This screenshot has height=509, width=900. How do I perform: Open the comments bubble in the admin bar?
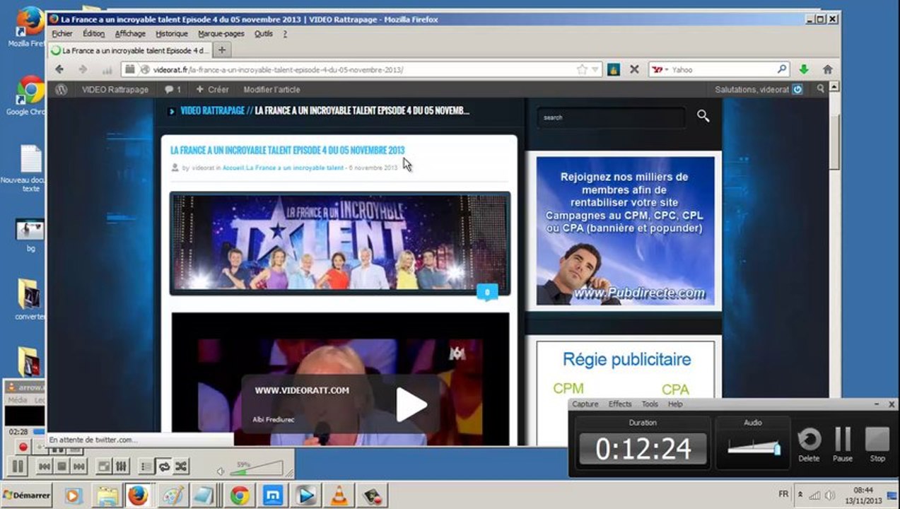[173, 90]
